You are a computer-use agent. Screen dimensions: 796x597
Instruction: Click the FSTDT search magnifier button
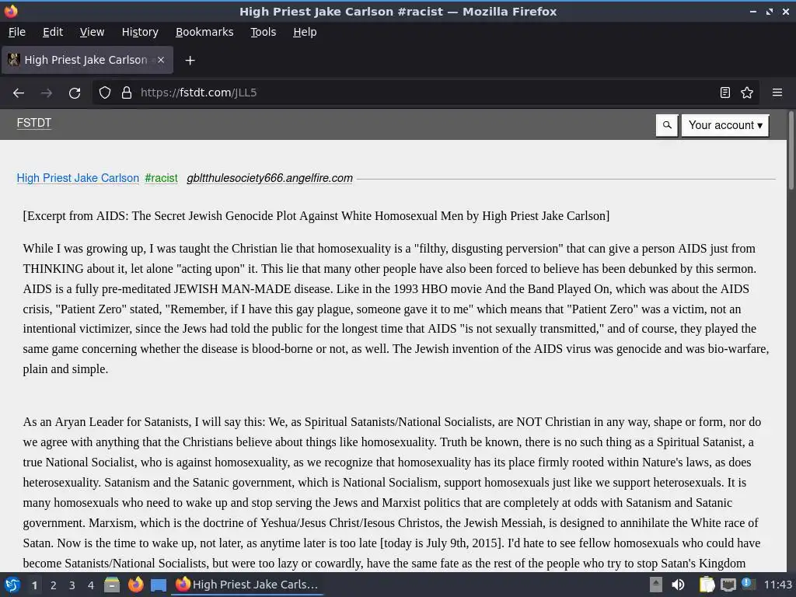click(667, 125)
